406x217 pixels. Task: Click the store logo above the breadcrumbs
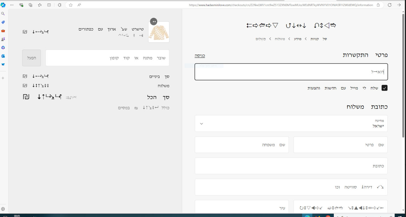click(291, 25)
